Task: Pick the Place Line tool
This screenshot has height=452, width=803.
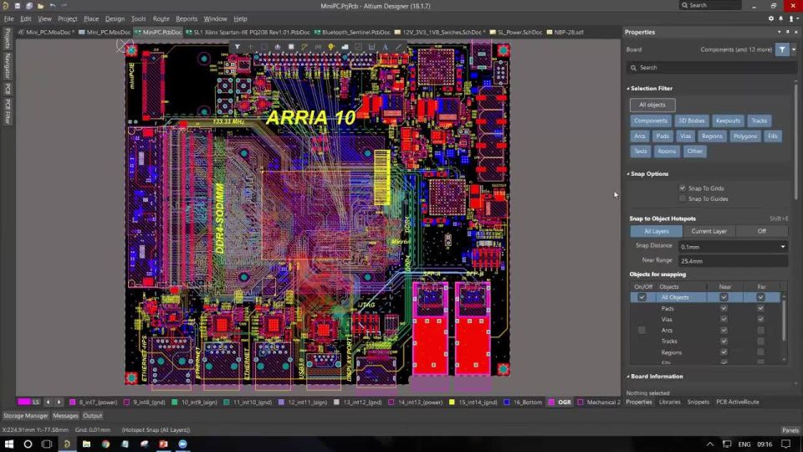Action: point(398,47)
